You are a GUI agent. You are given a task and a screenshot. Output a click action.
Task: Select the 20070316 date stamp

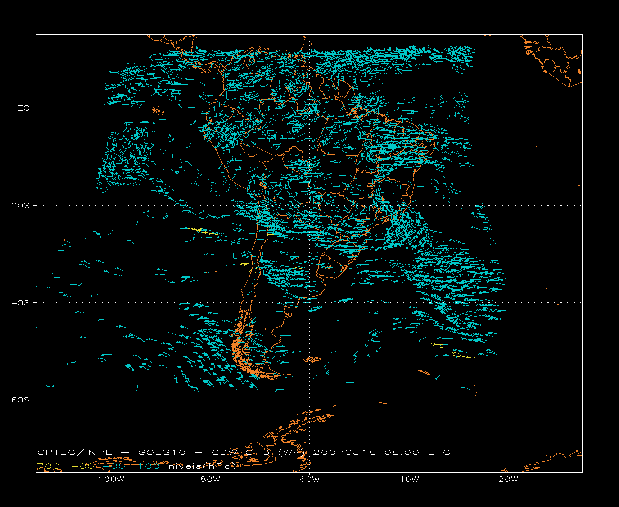point(344,452)
